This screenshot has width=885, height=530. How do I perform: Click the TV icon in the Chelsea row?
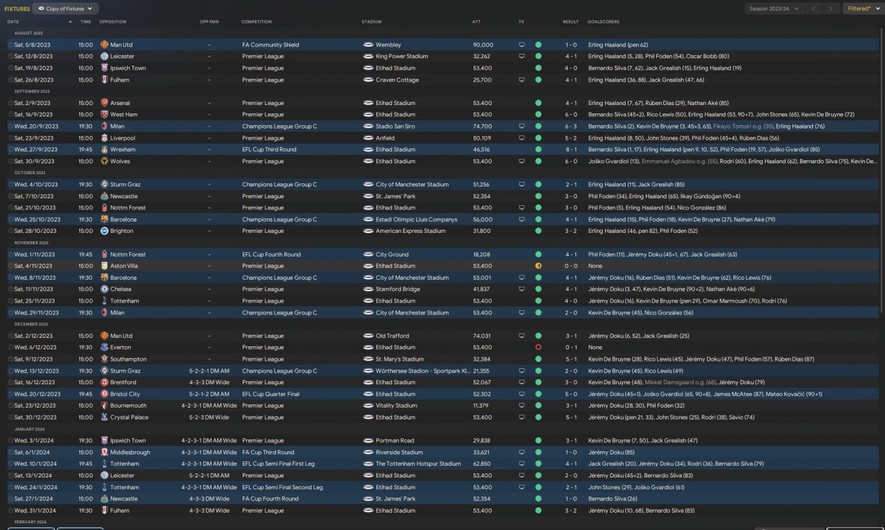click(x=521, y=290)
